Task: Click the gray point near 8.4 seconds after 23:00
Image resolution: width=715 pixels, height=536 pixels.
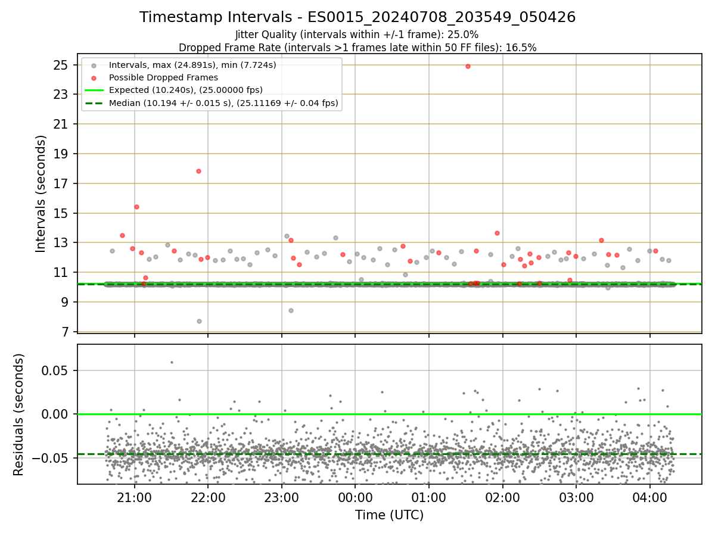Action: pos(291,310)
